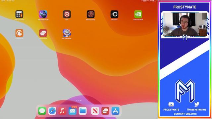The image size is (212, 119).
Task: Open the Mail app with unread badge
Action: (73, 111)
